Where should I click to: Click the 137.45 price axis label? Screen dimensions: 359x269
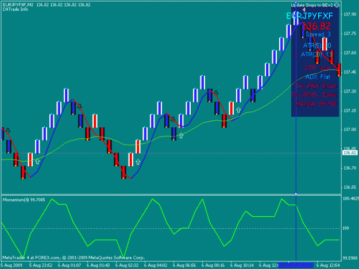pyautogui.click(x=350, y=72)
